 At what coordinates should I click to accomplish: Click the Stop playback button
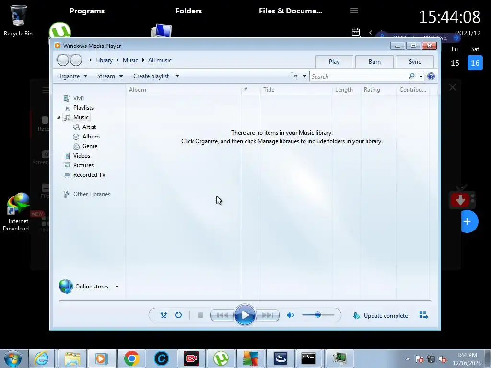pyautogui.click(x=200, y=315)
